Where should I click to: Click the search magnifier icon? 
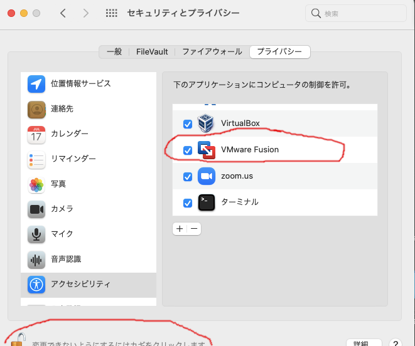tap(316, 13)
